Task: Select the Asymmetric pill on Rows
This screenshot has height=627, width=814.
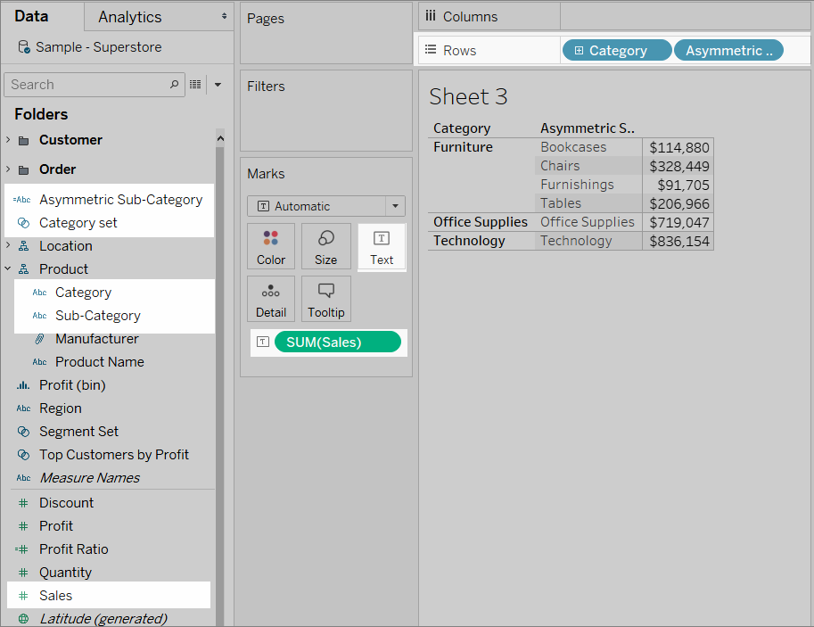Action: [728, 50]
